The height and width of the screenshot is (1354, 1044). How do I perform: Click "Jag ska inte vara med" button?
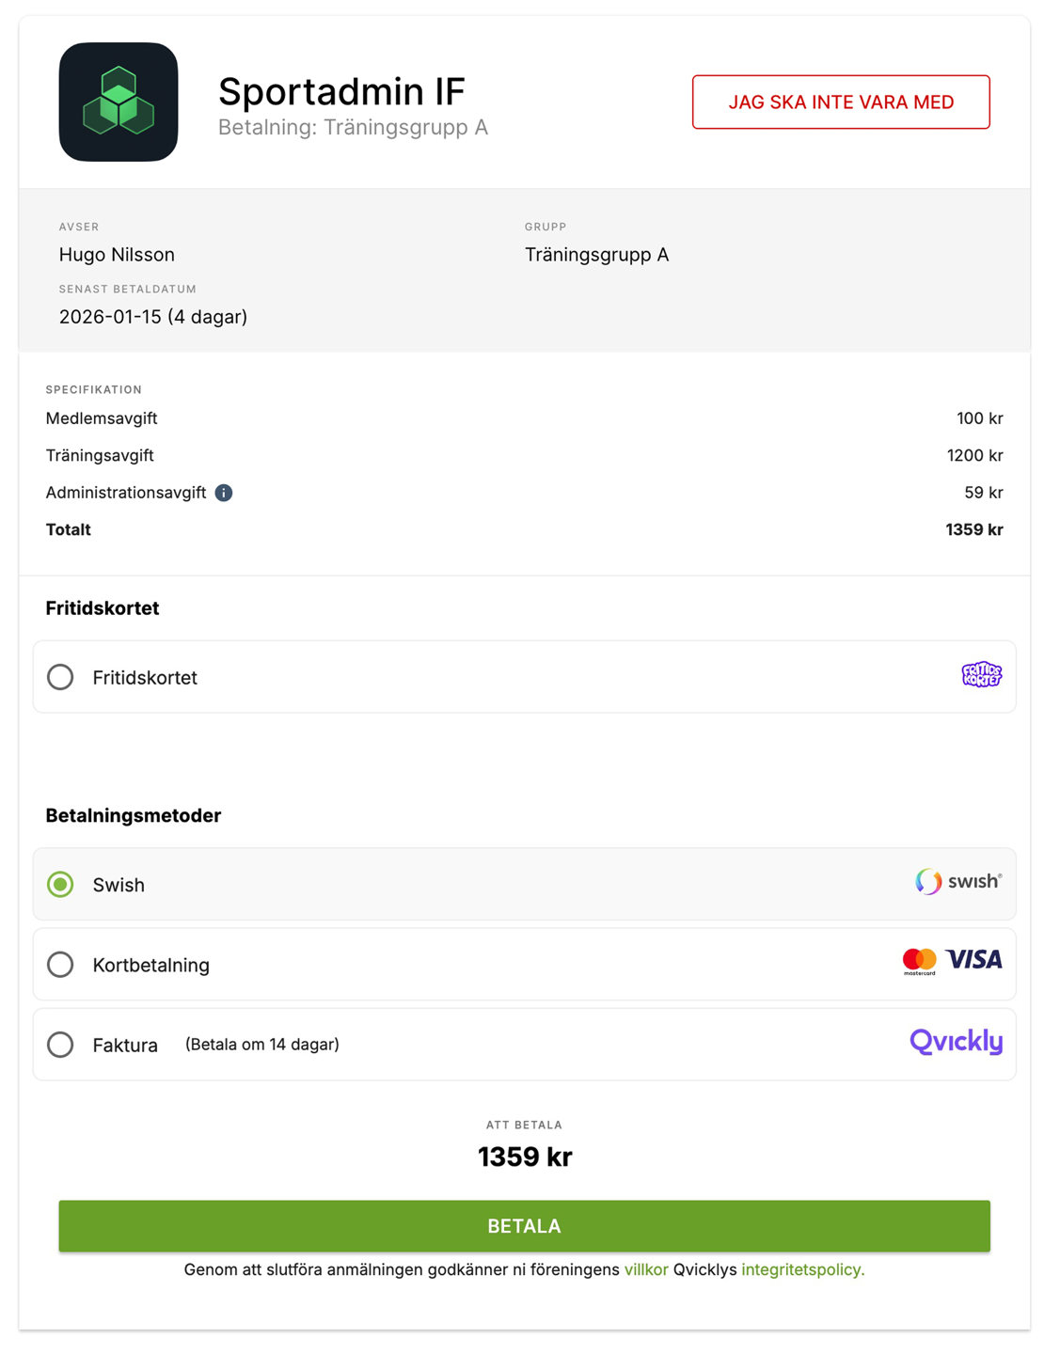pos(841,102)
